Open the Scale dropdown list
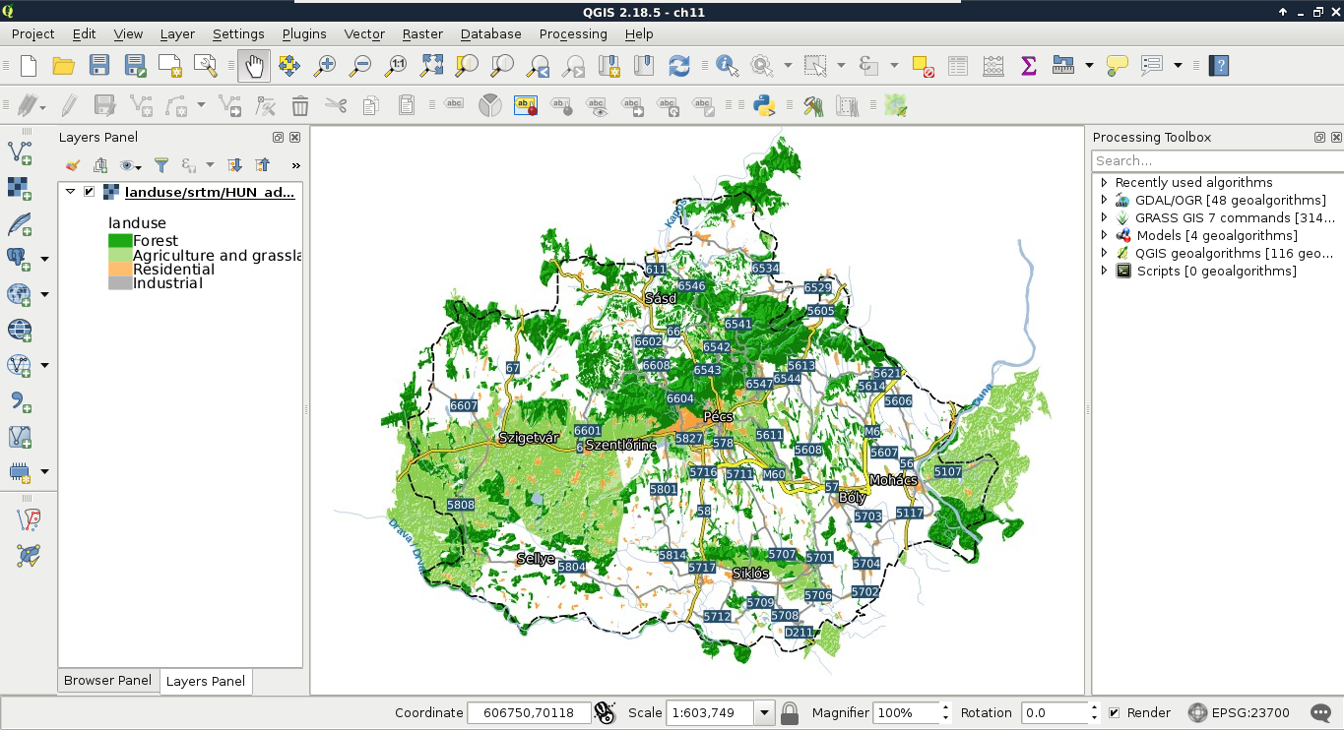Viewport: 1344px width, 730px height. pyautogui.click(x=764, y=713)
